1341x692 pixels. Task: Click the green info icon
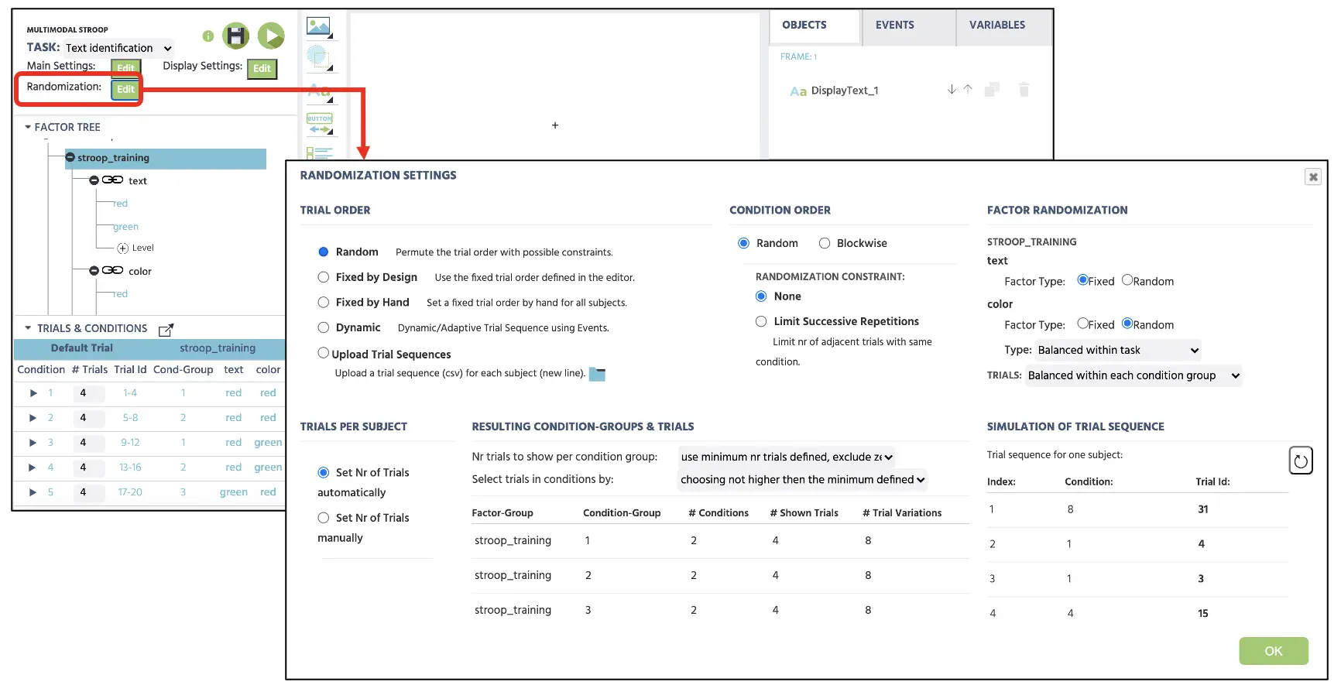[207, 36]
